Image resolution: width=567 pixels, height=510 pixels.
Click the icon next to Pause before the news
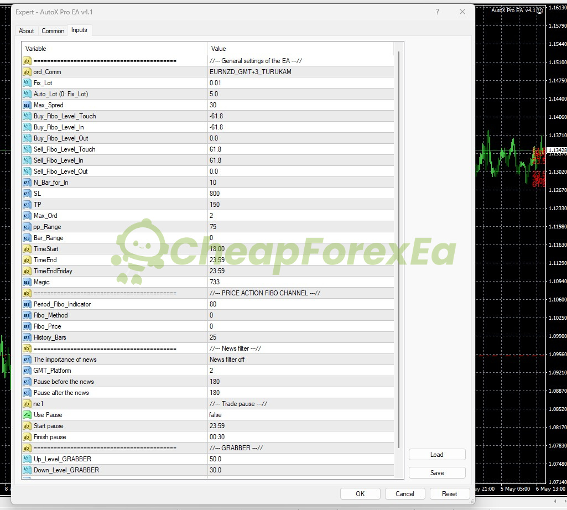(x=27, y=382)
